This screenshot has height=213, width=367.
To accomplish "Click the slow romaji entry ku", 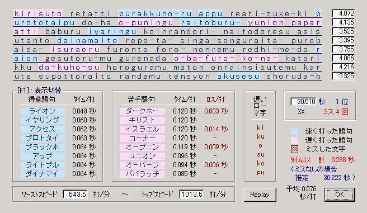I will pyautogui.click(x=261, y=136).
